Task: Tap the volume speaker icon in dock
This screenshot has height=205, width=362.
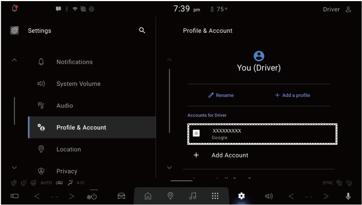Action: point(268,196)
